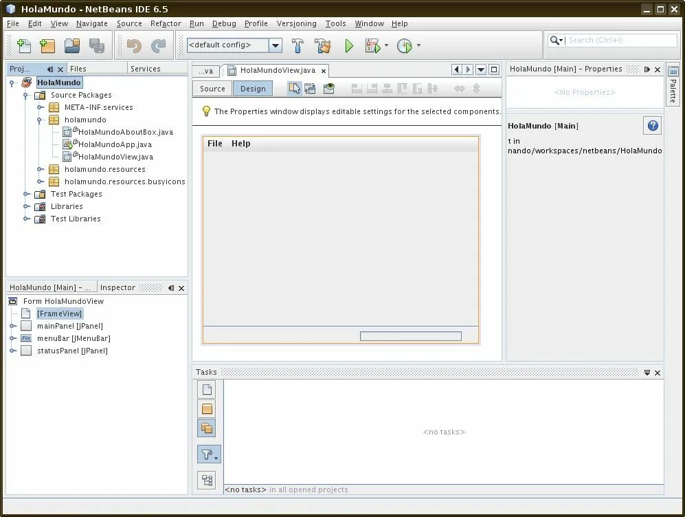Click the File menu in the designed form
685x517 pixels.
[214, 144]
